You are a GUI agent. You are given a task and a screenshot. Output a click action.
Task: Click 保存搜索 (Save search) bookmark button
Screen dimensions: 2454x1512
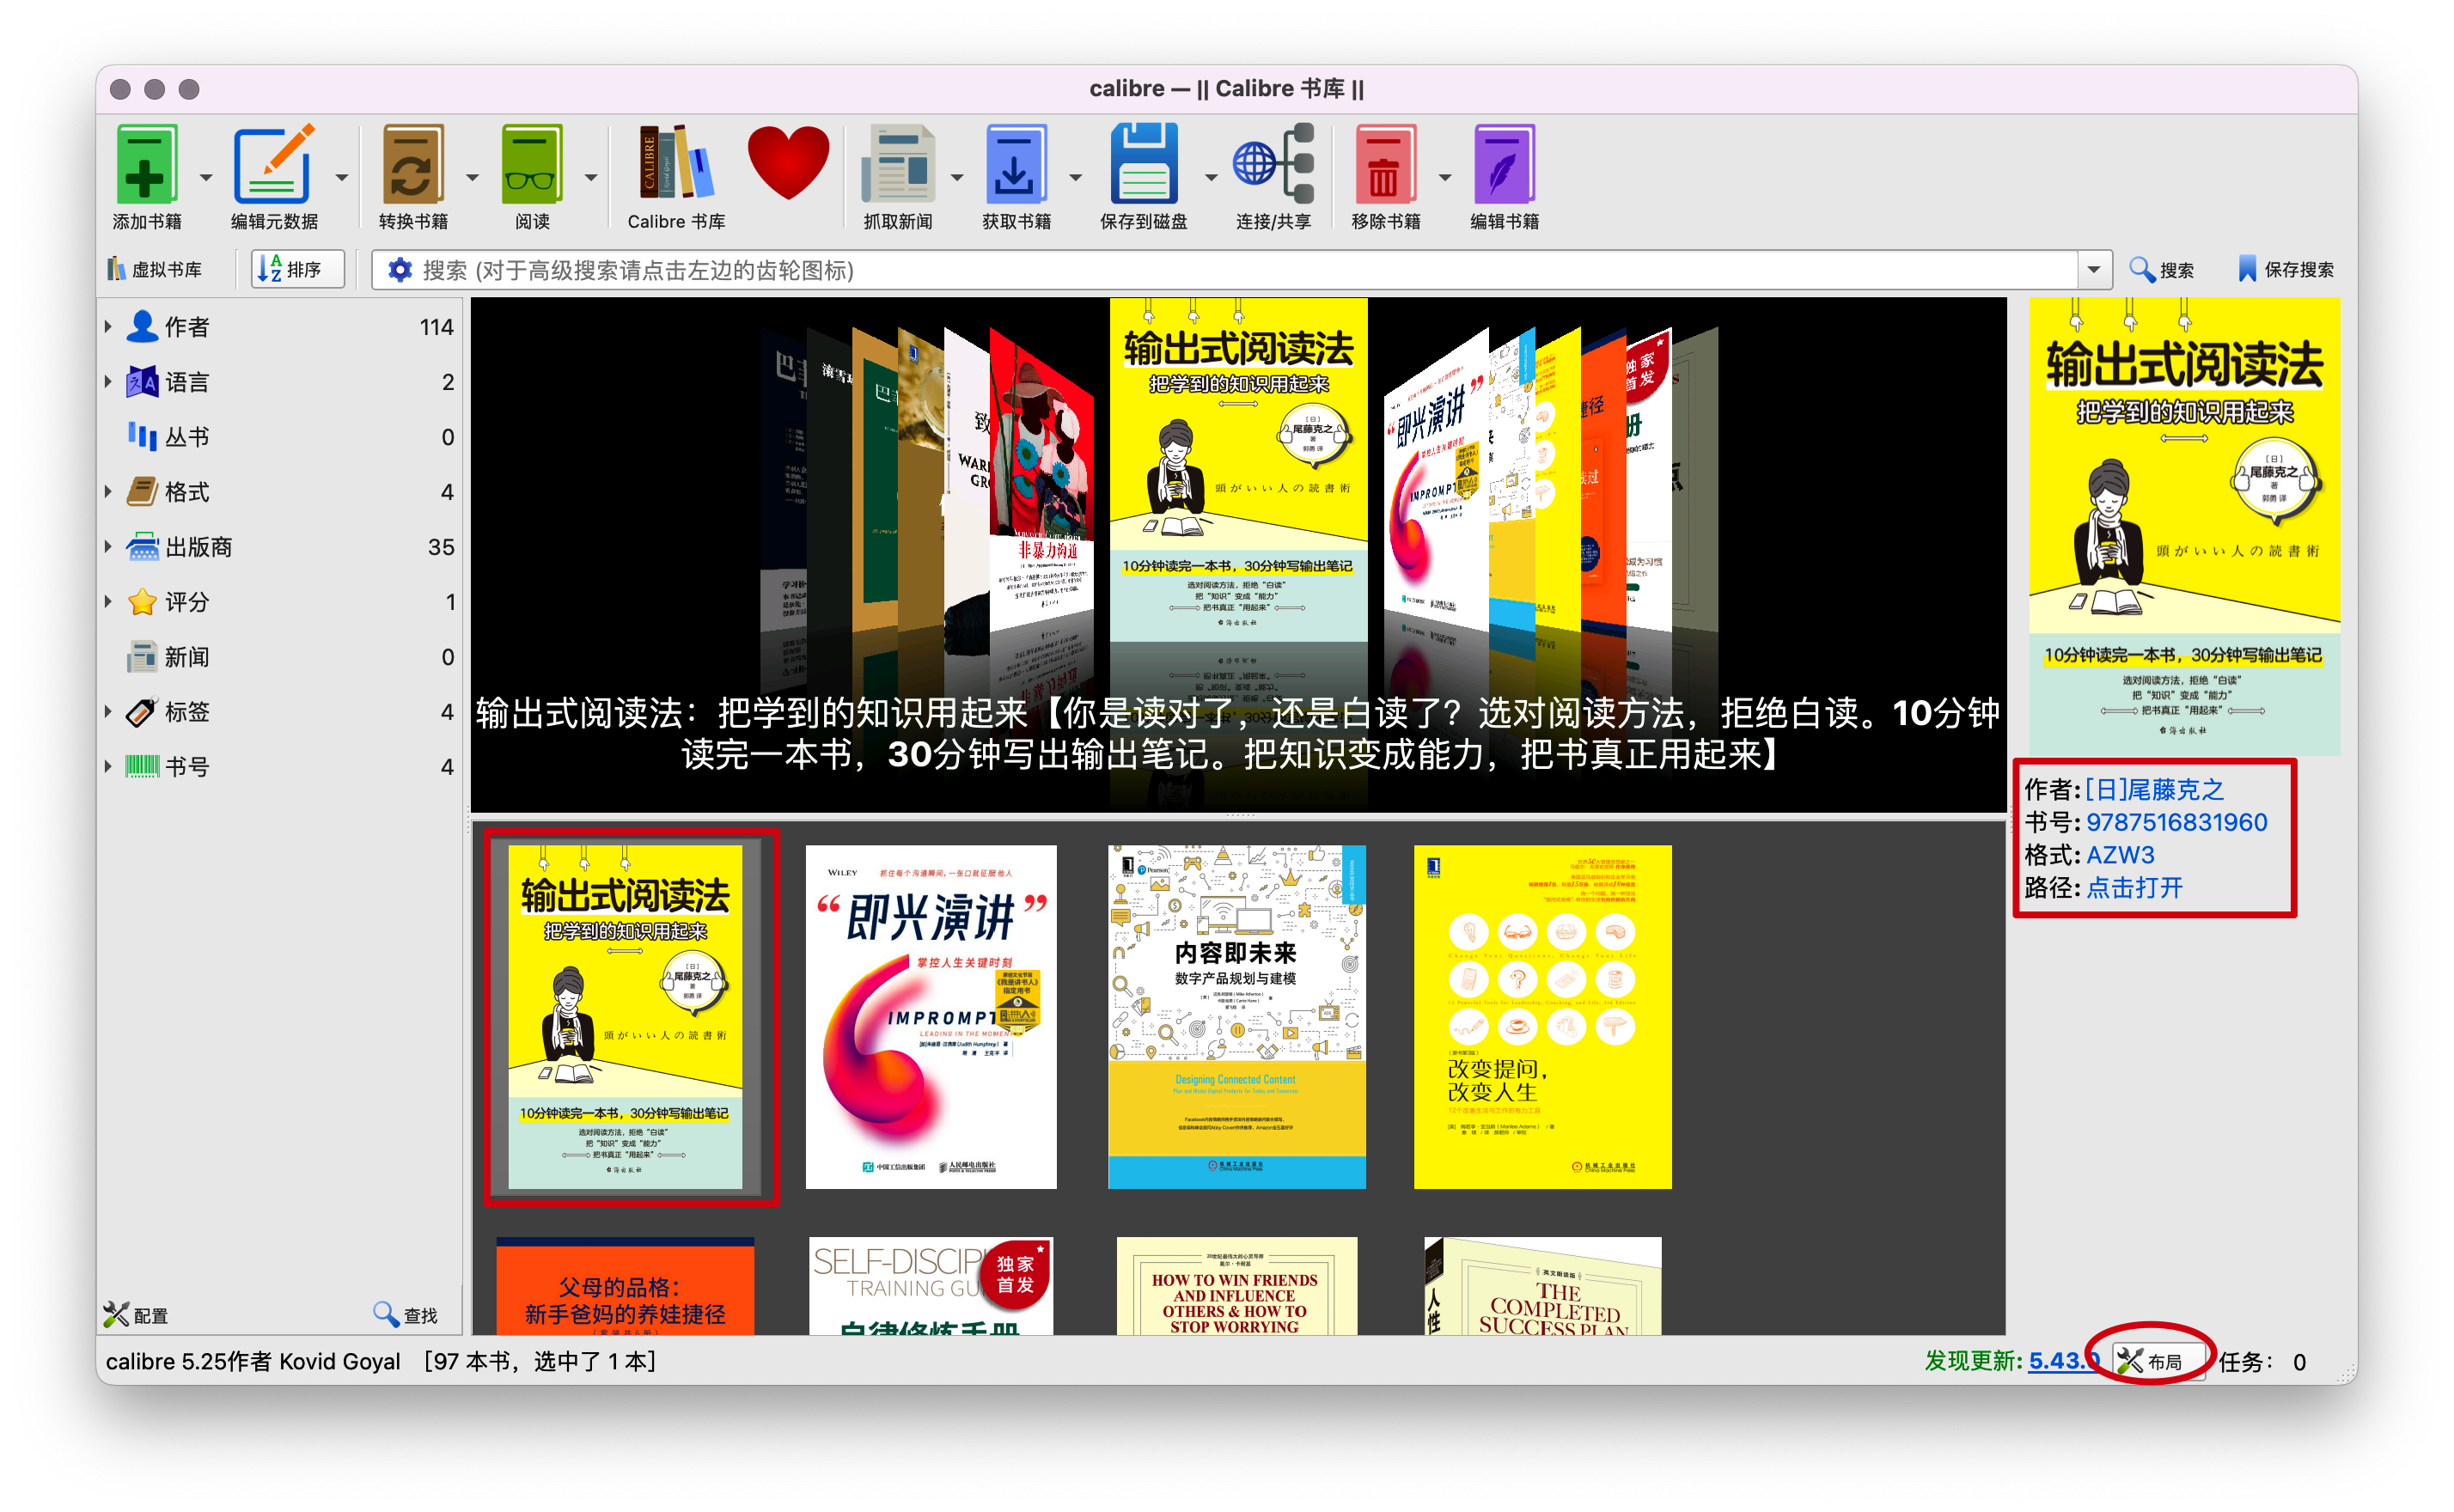point(2286,270)
